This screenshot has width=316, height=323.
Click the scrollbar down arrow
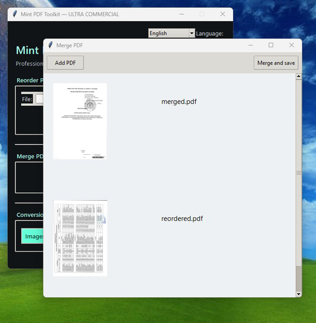point(299,294)
